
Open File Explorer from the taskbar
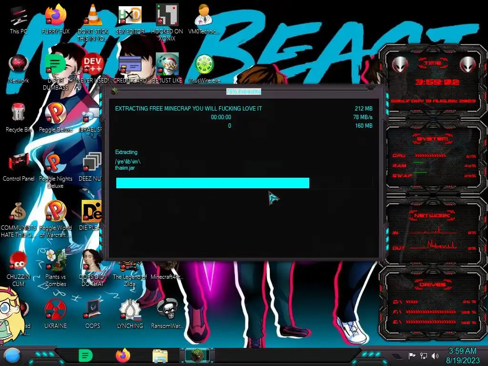(x=160, y=356)
